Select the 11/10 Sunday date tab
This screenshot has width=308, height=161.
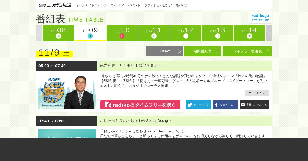pos(122,33)
